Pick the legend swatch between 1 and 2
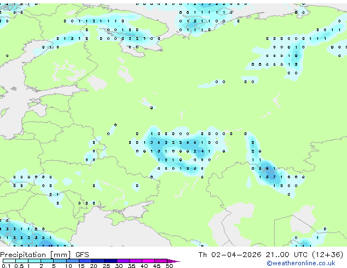This screenshot has height=268, width=347. [x=34, y=261]
